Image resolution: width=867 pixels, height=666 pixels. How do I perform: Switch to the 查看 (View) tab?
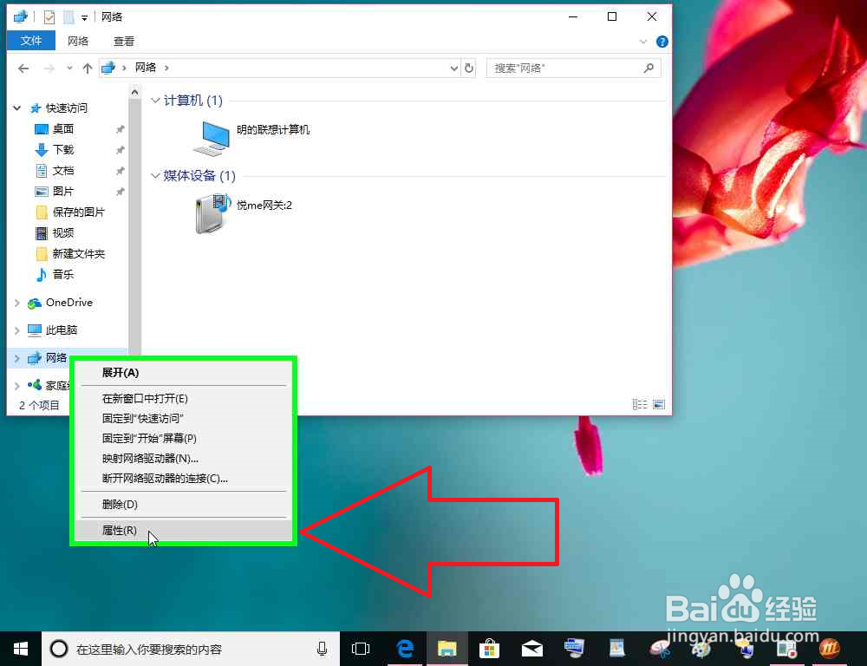click(123, 41)
